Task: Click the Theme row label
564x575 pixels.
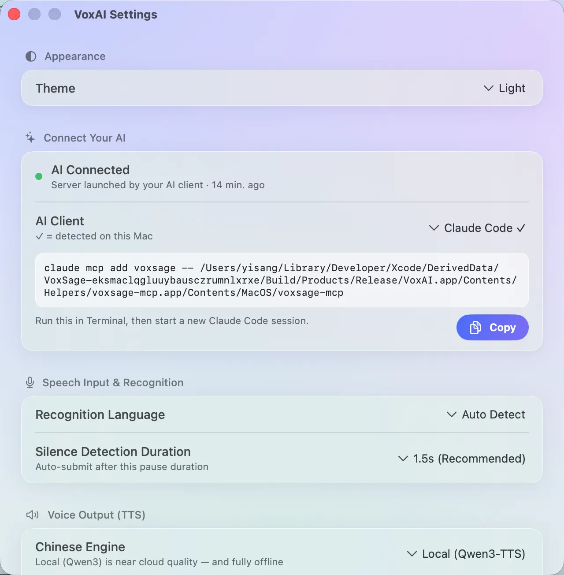Action: tap(56, 88)
